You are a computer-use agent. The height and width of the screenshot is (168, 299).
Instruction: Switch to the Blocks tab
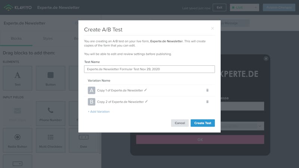click(16, 38)
